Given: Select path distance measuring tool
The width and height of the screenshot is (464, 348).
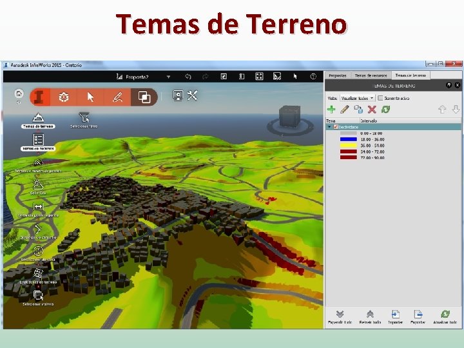Looking at the screenshot, I should pos(38,229).
